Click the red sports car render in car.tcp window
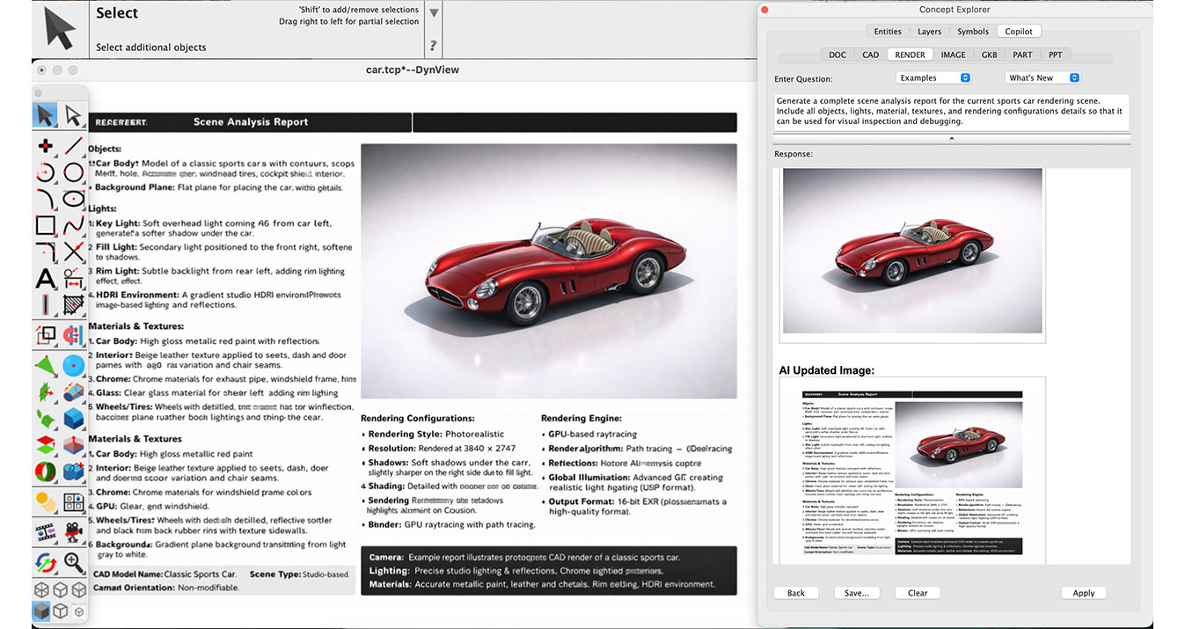The image size is (1185, 629). (549, 271)
